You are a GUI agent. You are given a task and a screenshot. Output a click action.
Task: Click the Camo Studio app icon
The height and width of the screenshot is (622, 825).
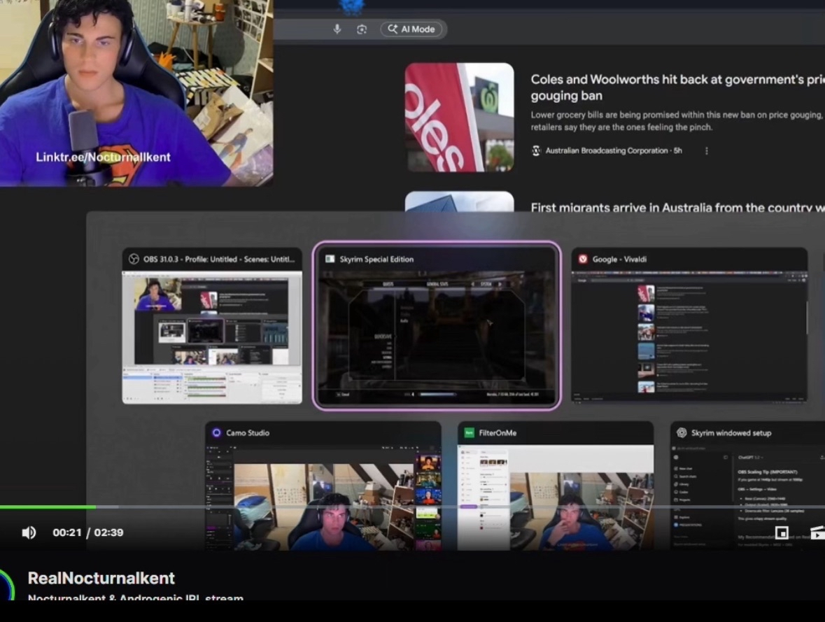(x=216, y=432)
